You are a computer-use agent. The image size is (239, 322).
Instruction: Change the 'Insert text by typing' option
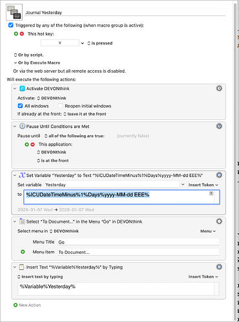coord(40,277)
